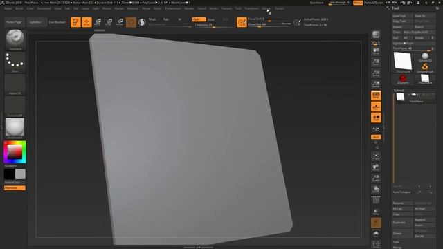
Task: Open the Dots stroke picker
Action: pyautogui.click(x=15, y=62)
